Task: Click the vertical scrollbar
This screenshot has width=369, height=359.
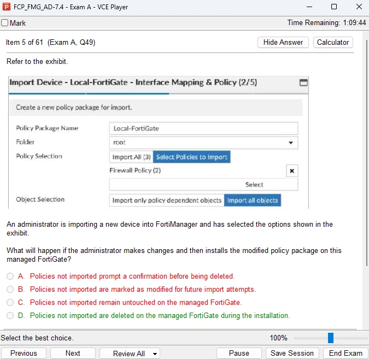Action: click(x=367, y=153)
